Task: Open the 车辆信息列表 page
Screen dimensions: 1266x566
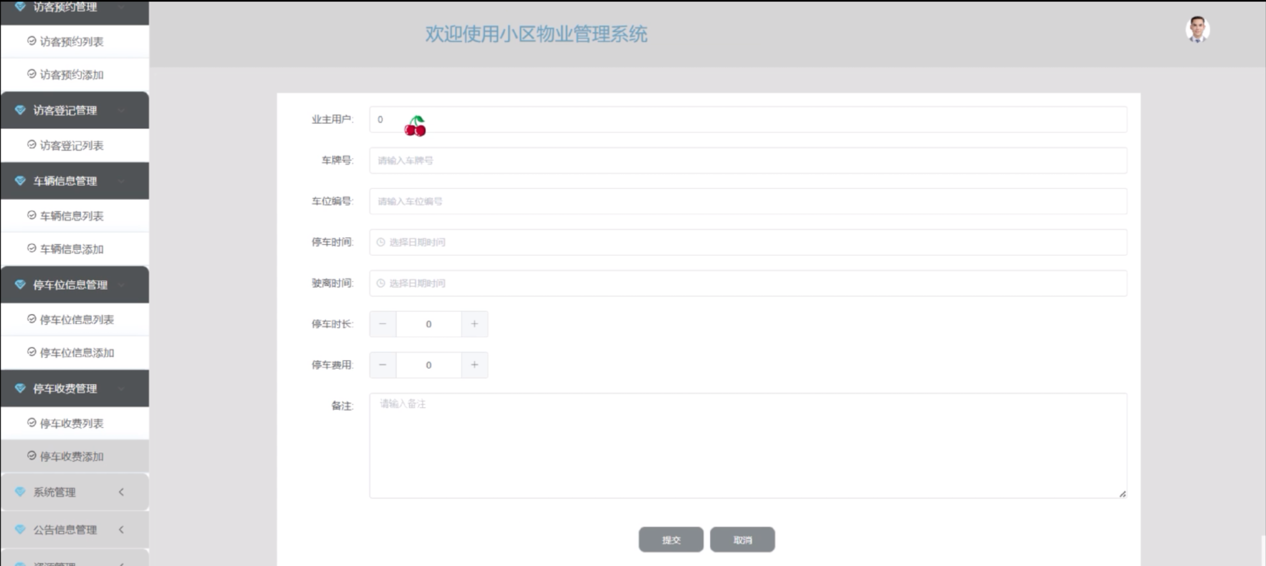Action: (73, 216)
